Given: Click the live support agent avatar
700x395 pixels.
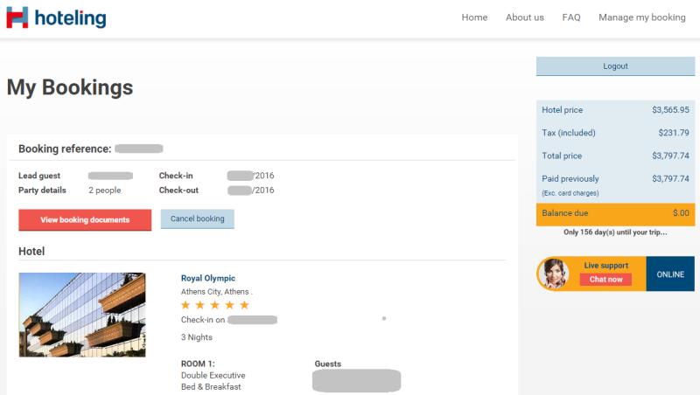Looking at the screenshot, I should 554,274.
